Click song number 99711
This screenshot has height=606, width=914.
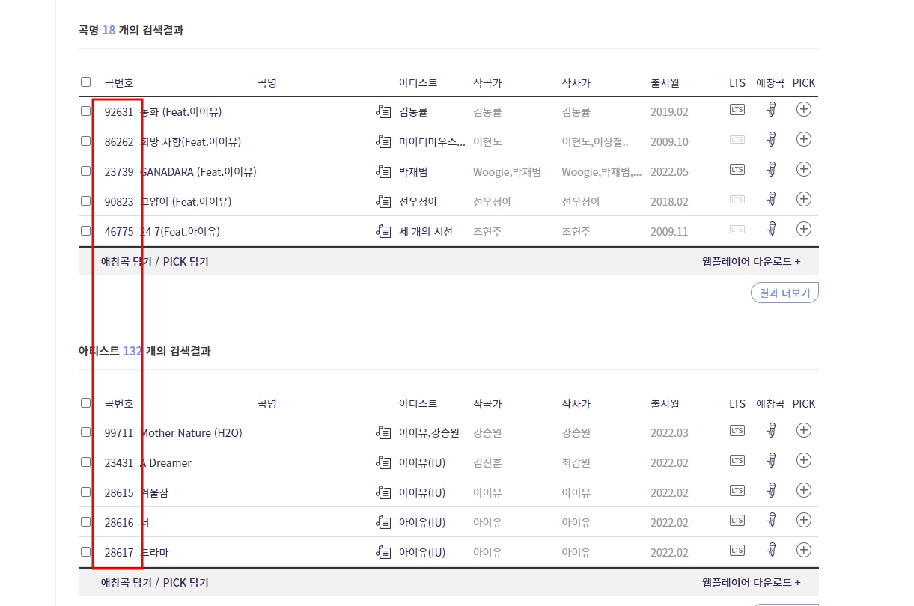119,433
